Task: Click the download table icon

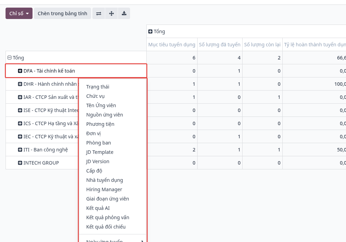Action: point(124,13)
